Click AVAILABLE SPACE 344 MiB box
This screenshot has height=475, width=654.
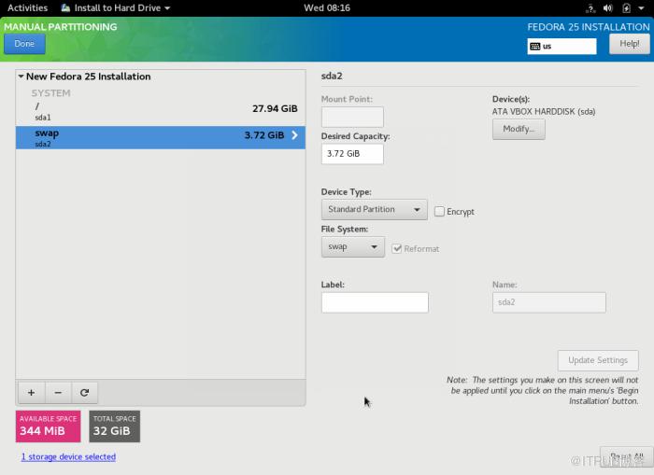coord(49,426)
